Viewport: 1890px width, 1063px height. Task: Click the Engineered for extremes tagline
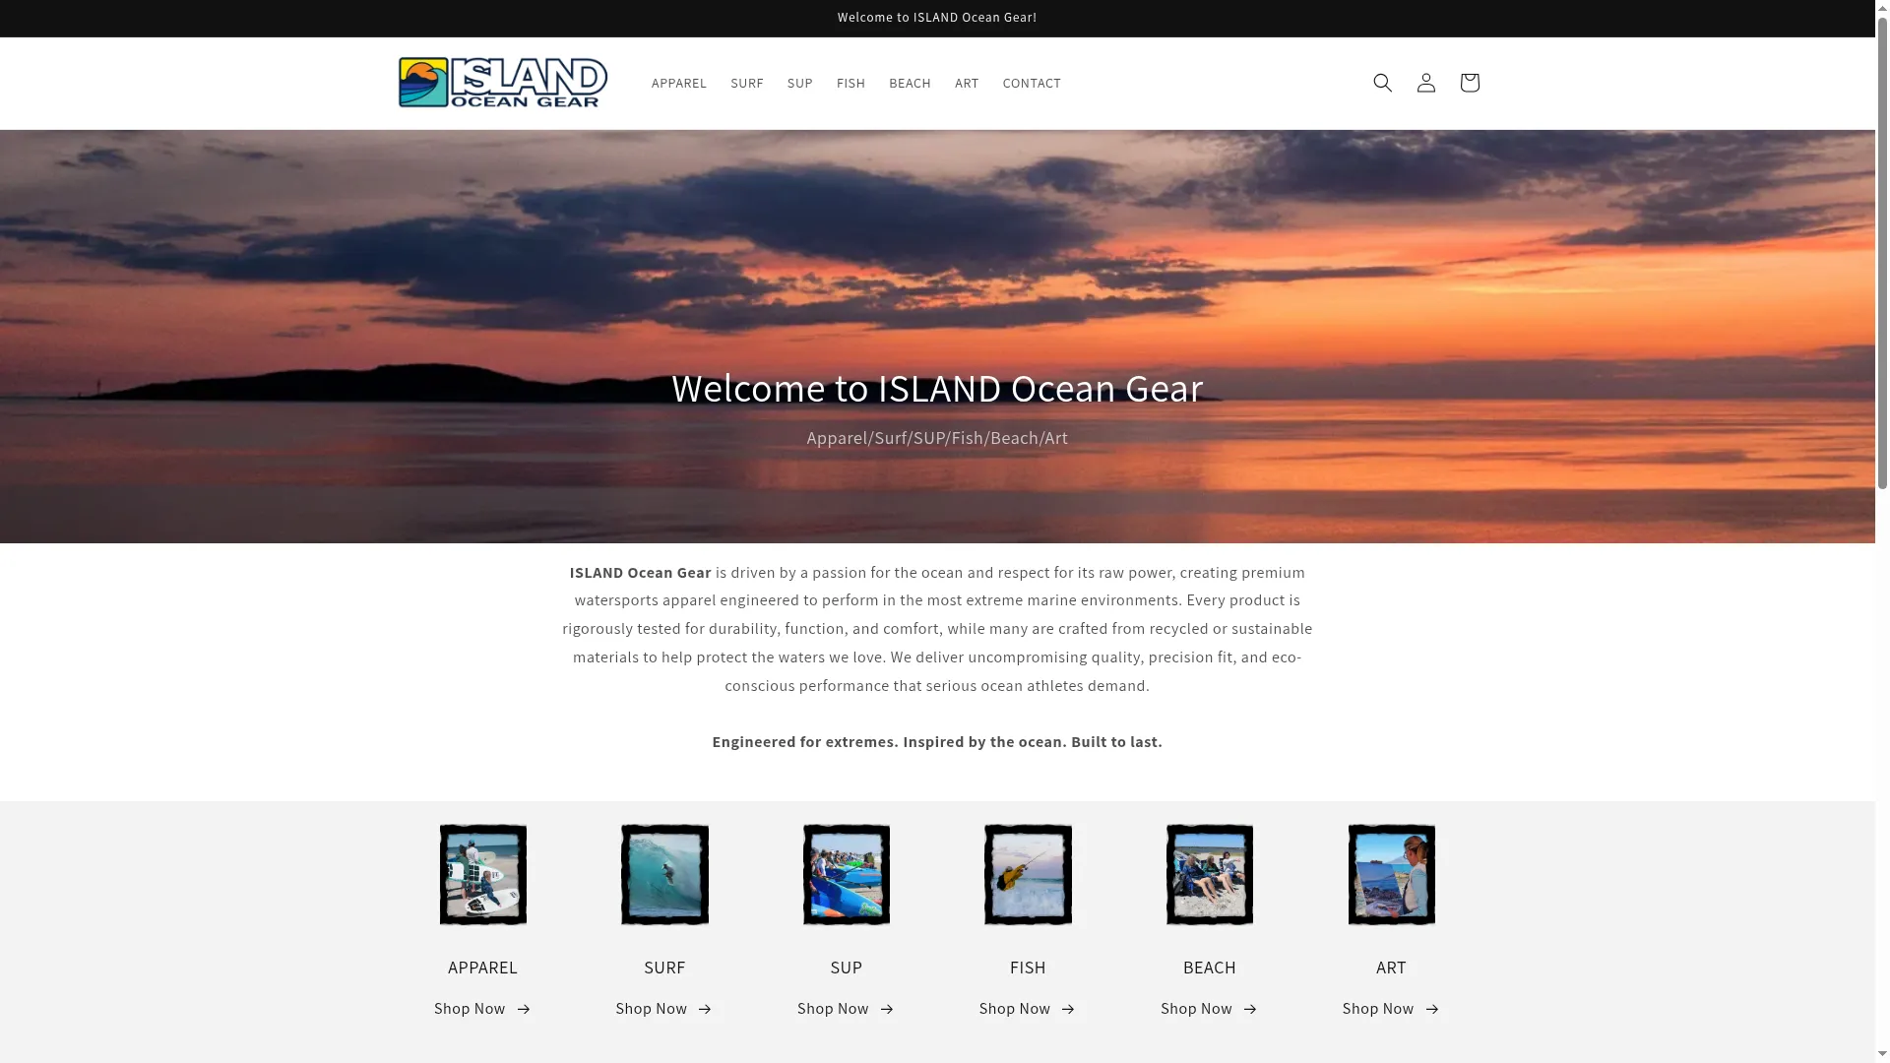pos(937,742)
